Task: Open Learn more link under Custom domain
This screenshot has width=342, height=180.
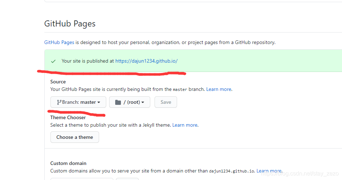Action: (x=269, y=171)
